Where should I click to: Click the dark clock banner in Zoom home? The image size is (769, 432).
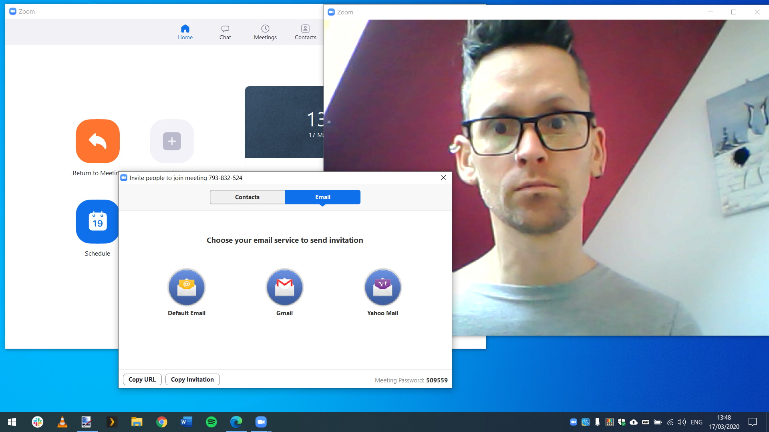(x=284, y=122)
